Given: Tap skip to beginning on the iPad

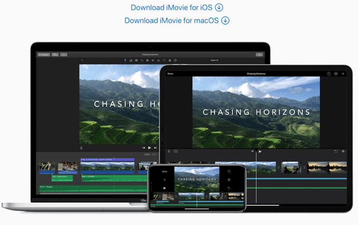Looking at the screenshot, I should tap(252, 151).
